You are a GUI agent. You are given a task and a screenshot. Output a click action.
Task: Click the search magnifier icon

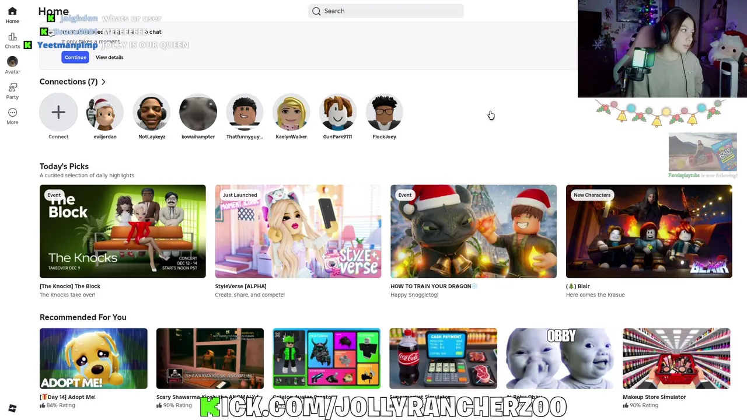coord(316,11)
